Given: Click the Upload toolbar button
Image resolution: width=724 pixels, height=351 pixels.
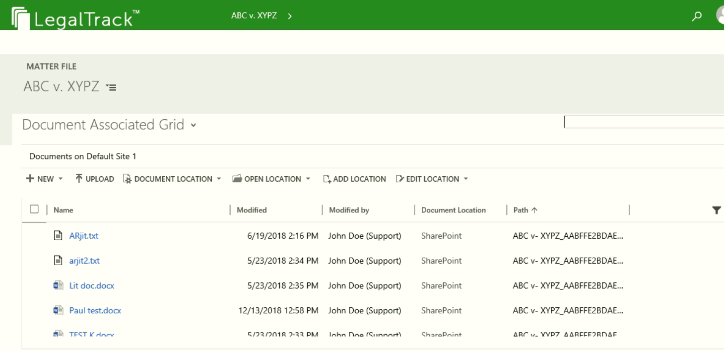Looking at the screenshot, I should (x=94, y=179).
